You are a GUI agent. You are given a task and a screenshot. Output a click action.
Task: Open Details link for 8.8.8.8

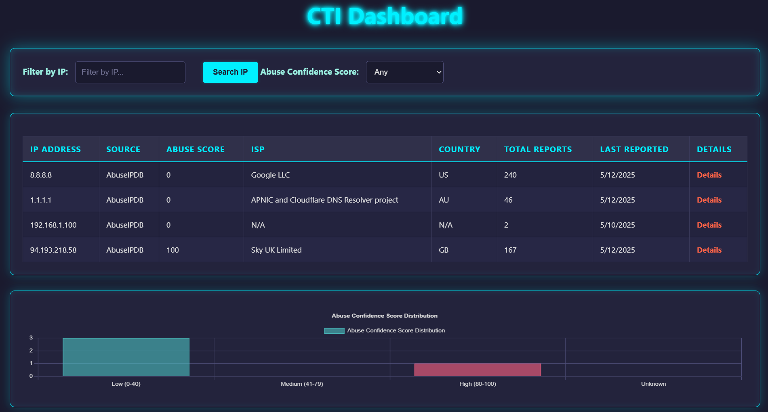709,175
